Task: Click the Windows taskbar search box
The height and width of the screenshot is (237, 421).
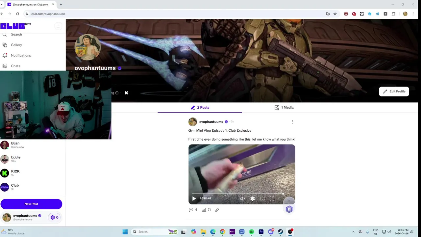Action: 155,232
